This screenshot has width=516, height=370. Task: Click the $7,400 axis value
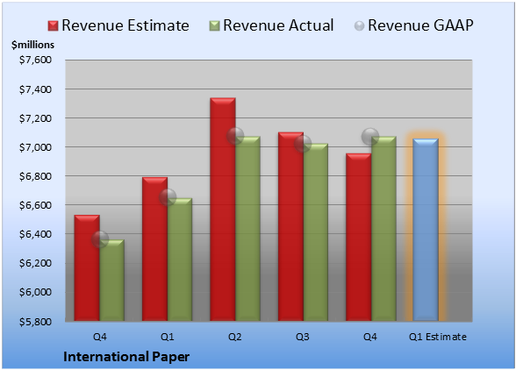tap(35, 89)
